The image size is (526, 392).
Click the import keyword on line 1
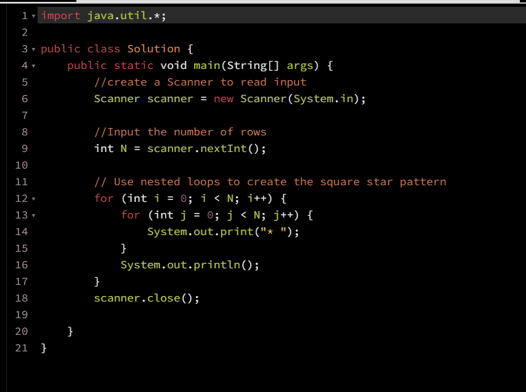pyautogui.click(x=59, y=15)
